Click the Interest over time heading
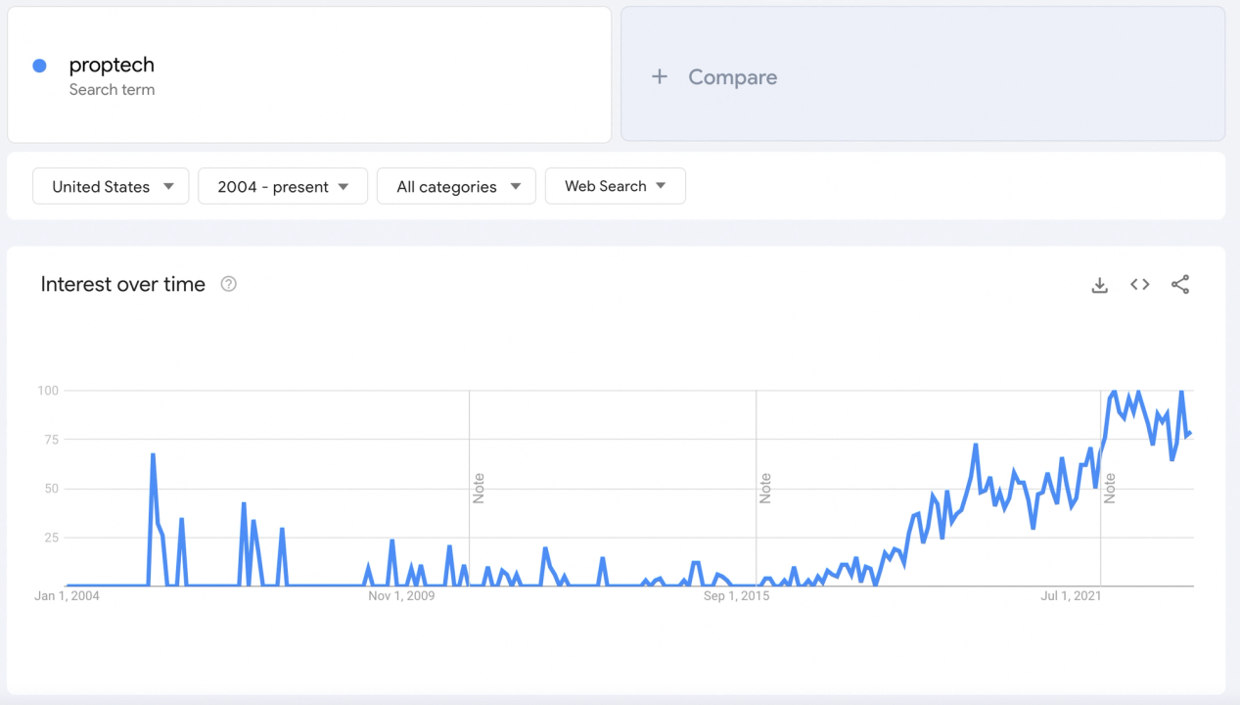This screenshot has height=705, width=1240. coord(122,284)
